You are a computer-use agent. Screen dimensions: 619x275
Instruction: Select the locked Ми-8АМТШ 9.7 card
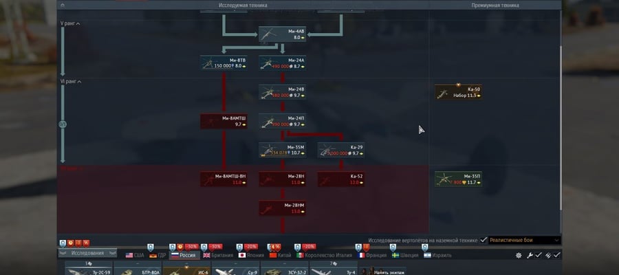point(224,121)
